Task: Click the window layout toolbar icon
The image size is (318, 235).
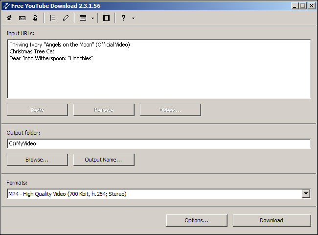Action: click(x=83, y=18)
